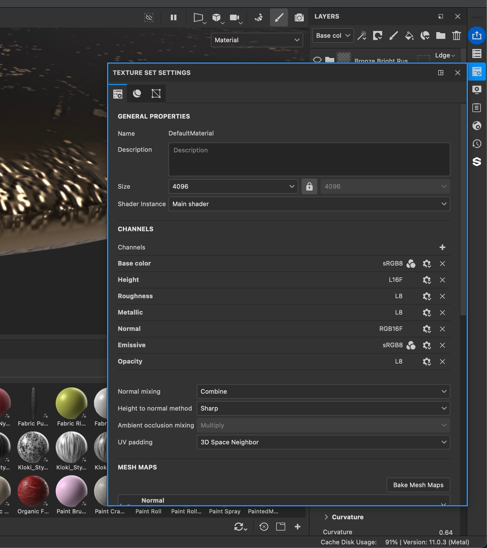Unlock the texture size aspect ratio lock
Screen dimensions: 487x548
(309, 186)
